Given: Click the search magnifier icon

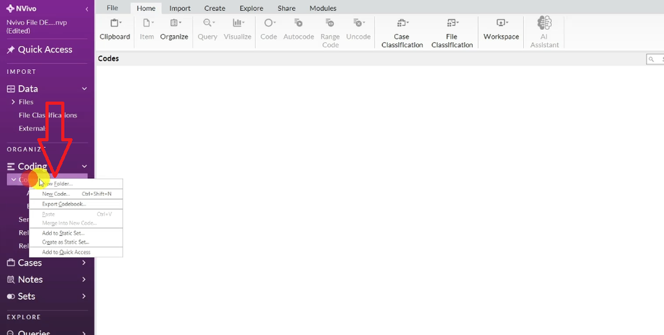Looking at the screenshot, I should click(x=652, y=59).
